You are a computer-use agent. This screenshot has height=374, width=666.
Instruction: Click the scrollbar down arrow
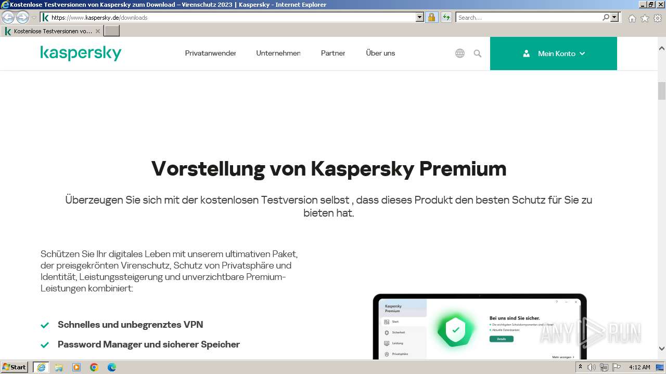[662, 349]
